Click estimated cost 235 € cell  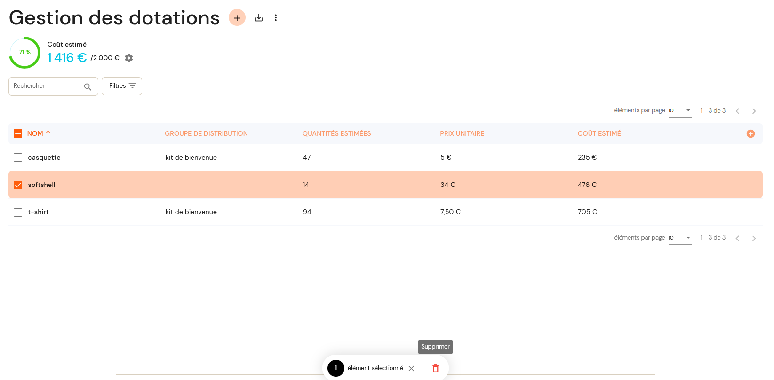[587, 157]
